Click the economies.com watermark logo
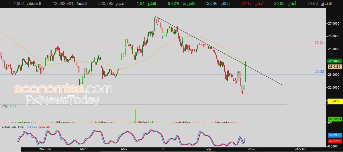Viewport: 343px width, 152px height. coord(63,89)
